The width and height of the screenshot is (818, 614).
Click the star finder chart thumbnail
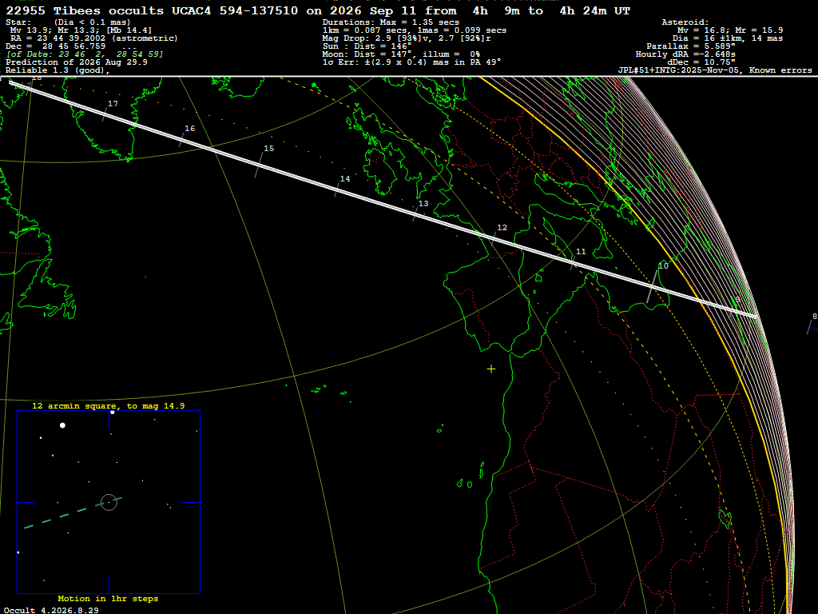[109, 502]
